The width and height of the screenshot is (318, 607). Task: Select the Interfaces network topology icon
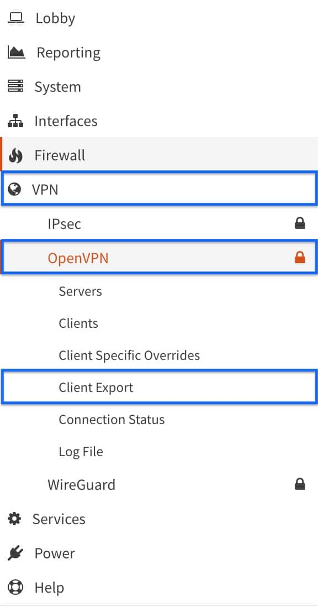pyautogui.click(x=16, y=121)
